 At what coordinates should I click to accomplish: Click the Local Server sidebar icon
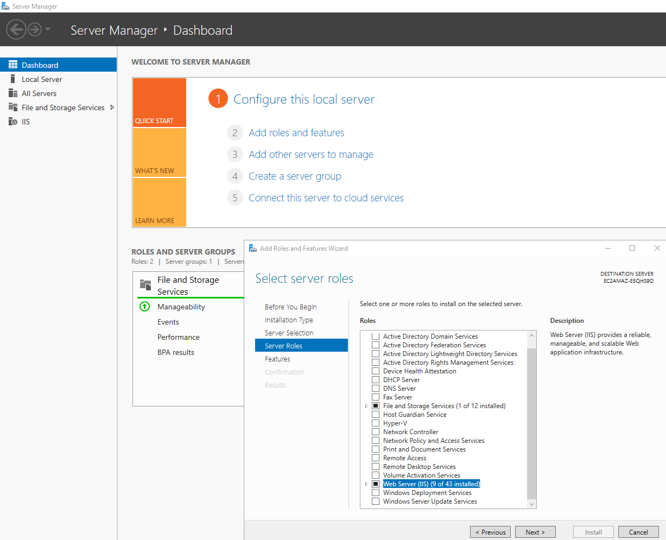tap(13, 79)
